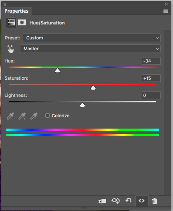Click the Lightness value field showing 0
The image size is (173, 211).
coord(151,96)
